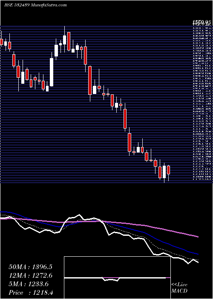213x299 pixels.
Task: Click the 12MA : 1272.6 value
Action: [x=30, y=276]
